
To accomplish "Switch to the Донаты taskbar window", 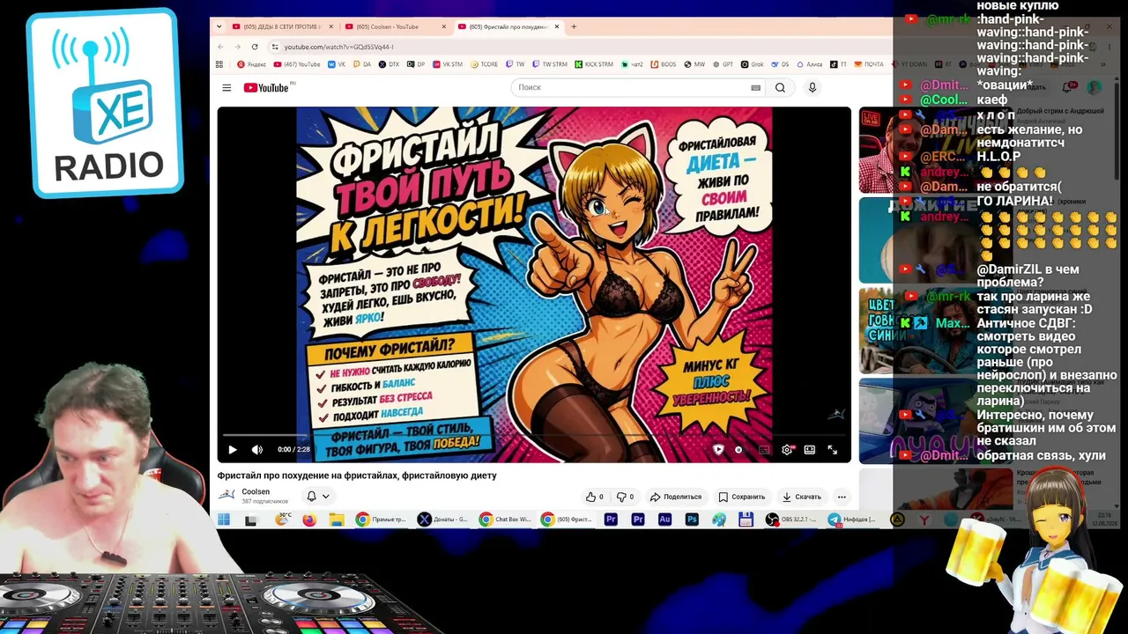I will [x=443, y=520].
